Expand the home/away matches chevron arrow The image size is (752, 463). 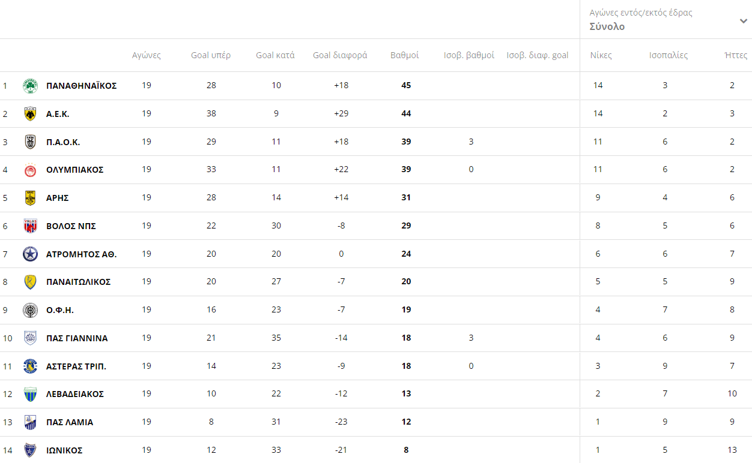coord(744,22)
